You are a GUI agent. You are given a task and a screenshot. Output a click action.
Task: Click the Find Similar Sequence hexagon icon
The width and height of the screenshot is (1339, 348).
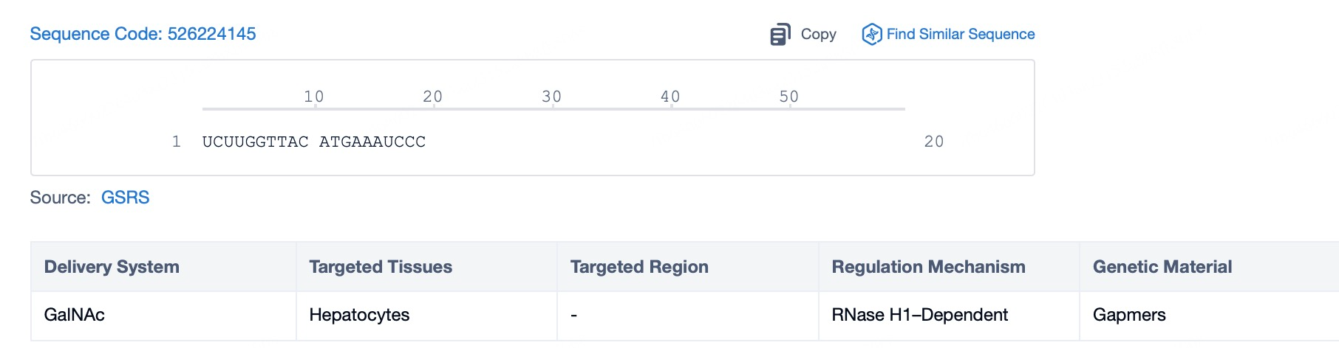(872, 34)
